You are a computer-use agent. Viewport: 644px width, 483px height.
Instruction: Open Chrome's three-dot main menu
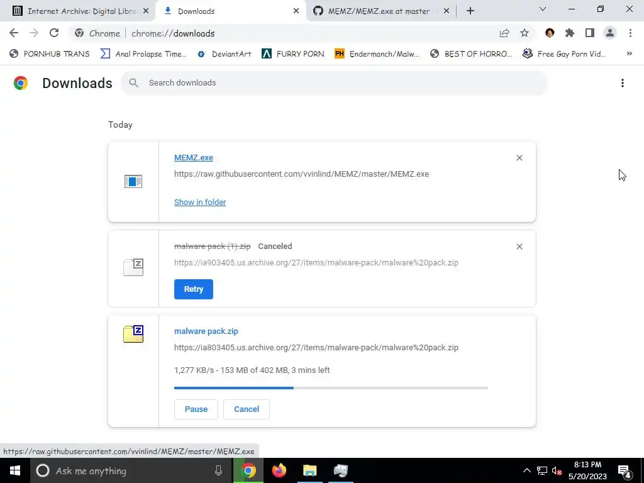630,33
